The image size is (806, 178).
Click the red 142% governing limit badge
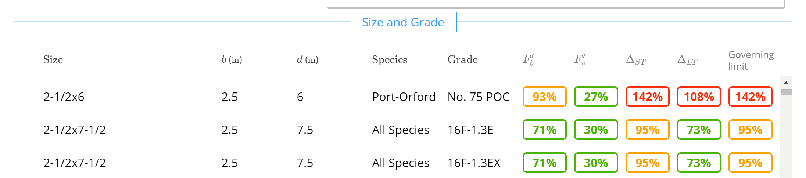pos(750,97)
